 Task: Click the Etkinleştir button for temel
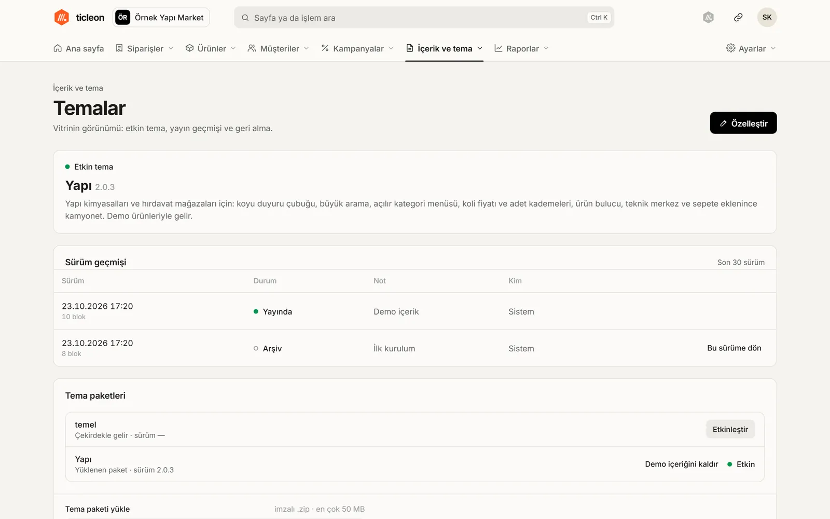(730, 429)
